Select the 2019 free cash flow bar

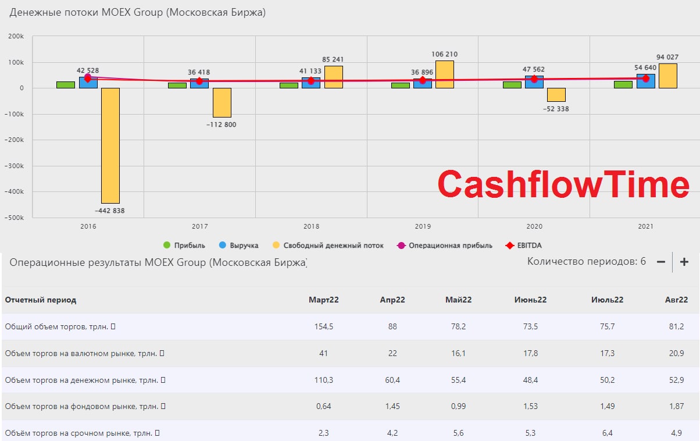pos(445,74)
